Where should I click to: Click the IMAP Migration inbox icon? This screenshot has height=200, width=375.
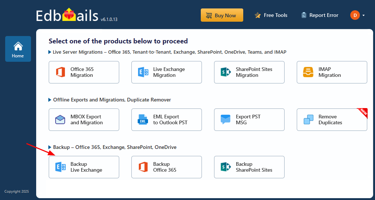click(308, 72)
